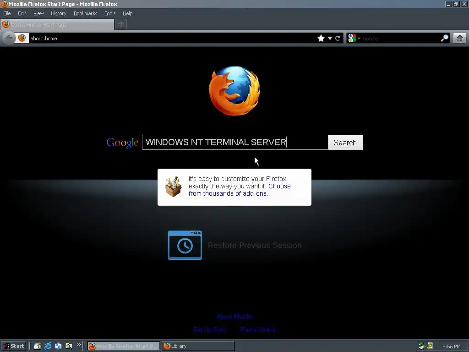The height and width of the screenshot is (352, 469).
Task: Open the Set Up Sync link
Action: 210,330
